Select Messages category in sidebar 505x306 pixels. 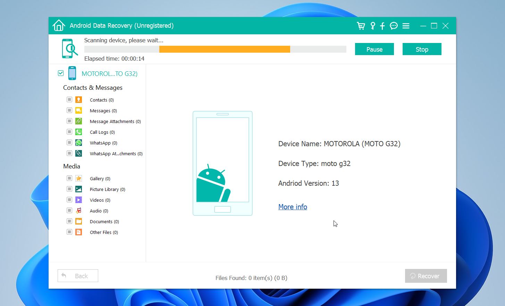103,111
